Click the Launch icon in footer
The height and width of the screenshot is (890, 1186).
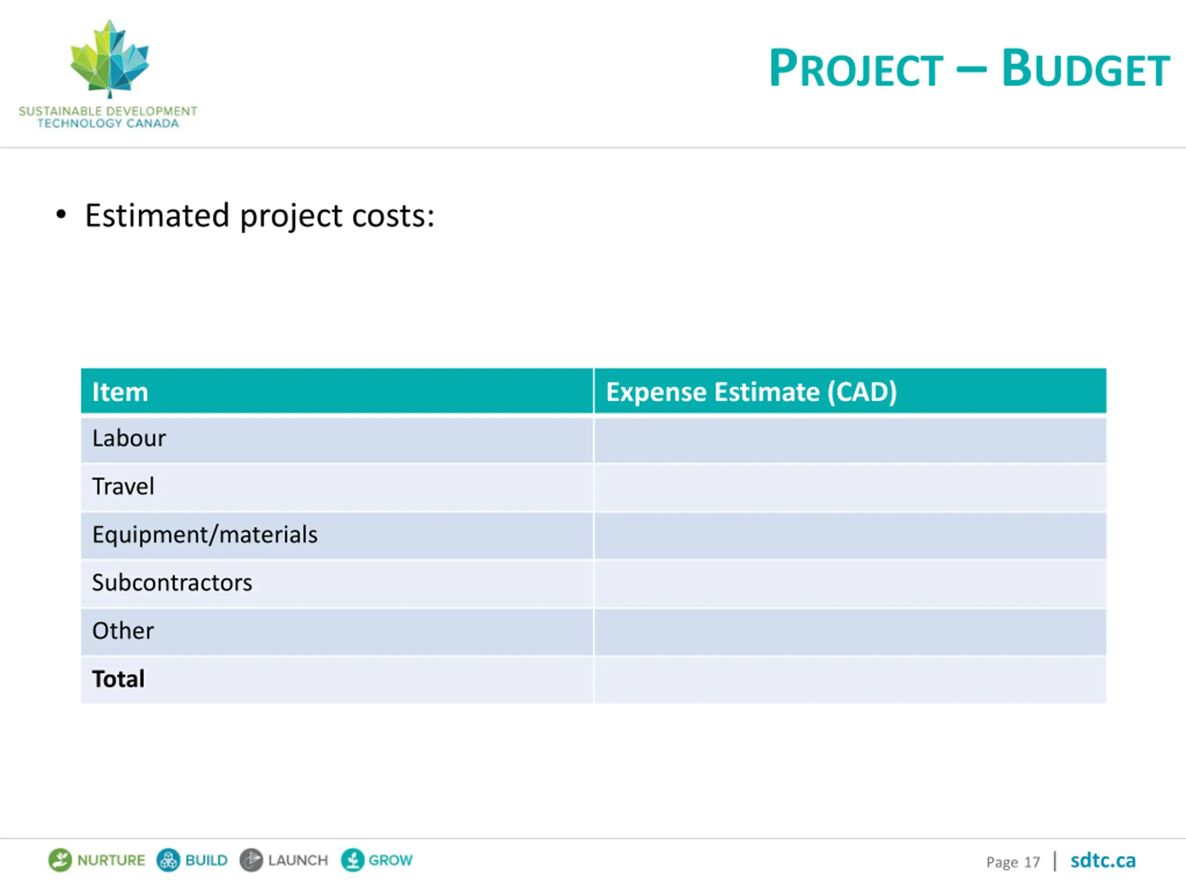[x=251, y=860]
